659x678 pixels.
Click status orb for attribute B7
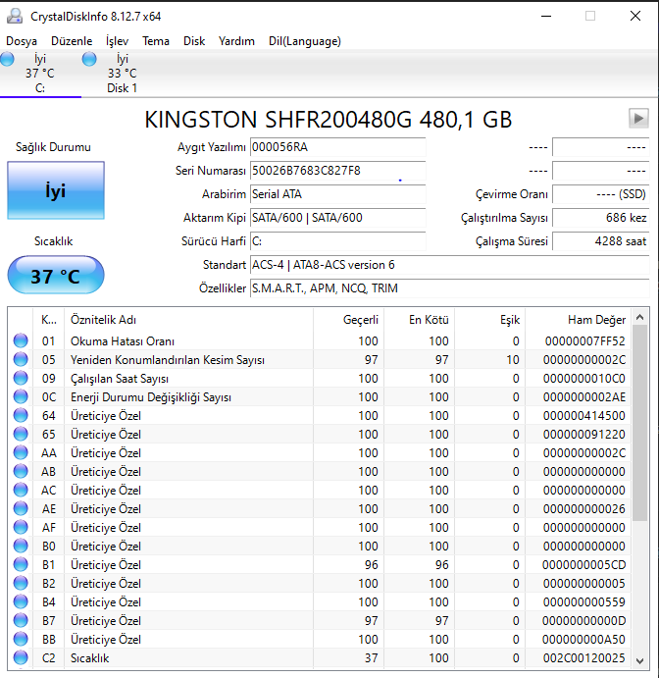coord(21,620)
